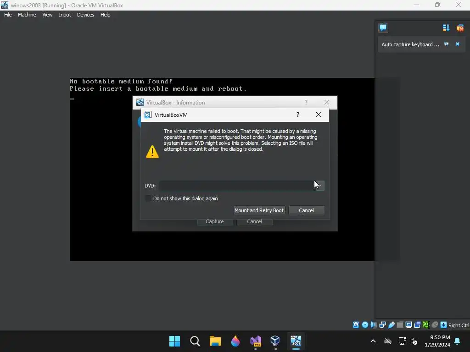Open File Explorer from the taskbar
The width and height of the screenshot is (470, 352).
[x=215, y=341]
